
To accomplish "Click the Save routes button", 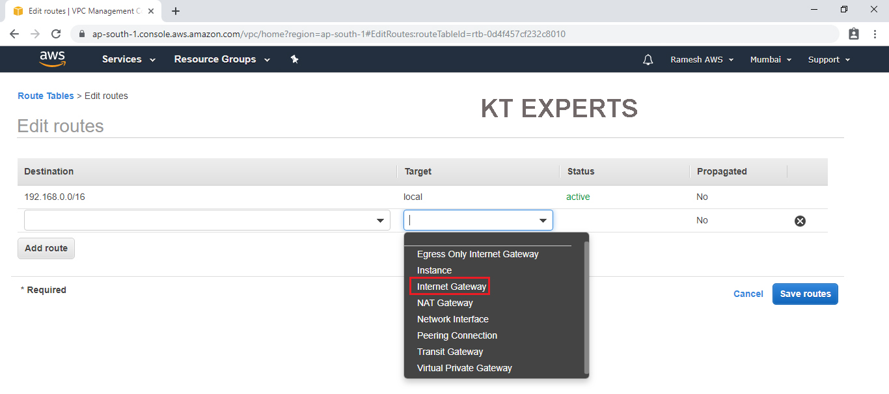I will click(x=805, y=294).
